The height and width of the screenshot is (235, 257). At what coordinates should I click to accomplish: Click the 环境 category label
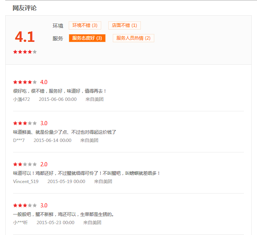point(58,26)
